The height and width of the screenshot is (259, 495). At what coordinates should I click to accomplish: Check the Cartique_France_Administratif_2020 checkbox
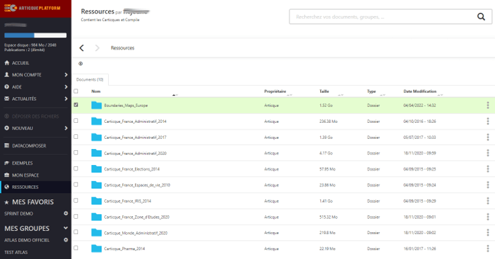pos(76,152)
